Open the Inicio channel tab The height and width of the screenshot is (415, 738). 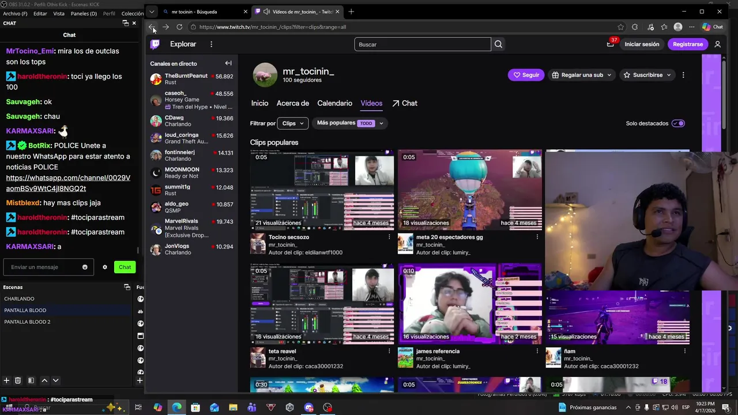click(x=259, y=103)
